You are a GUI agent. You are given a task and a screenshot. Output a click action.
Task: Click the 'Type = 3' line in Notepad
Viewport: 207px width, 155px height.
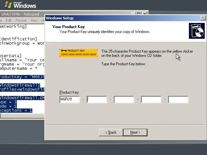(8, 102)
